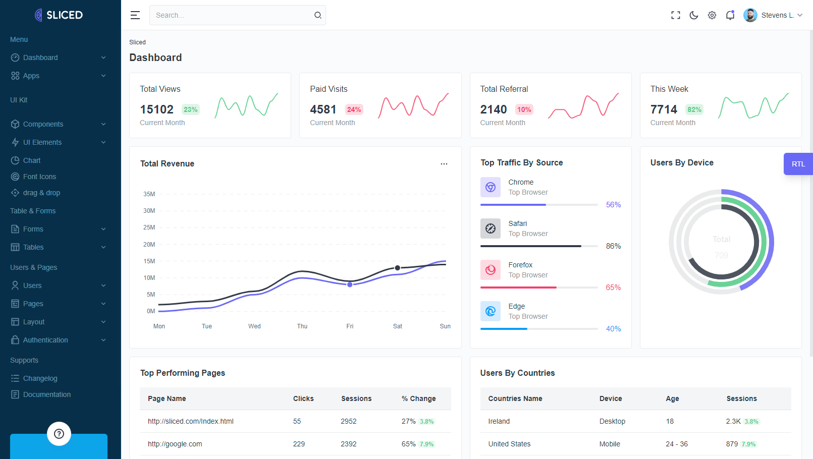Open the Chart sidebar item
This screenshot has height=459, width=813.
[x=32, y=160]
